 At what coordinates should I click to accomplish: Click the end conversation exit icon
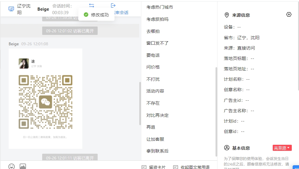click(x=113, y=5)
